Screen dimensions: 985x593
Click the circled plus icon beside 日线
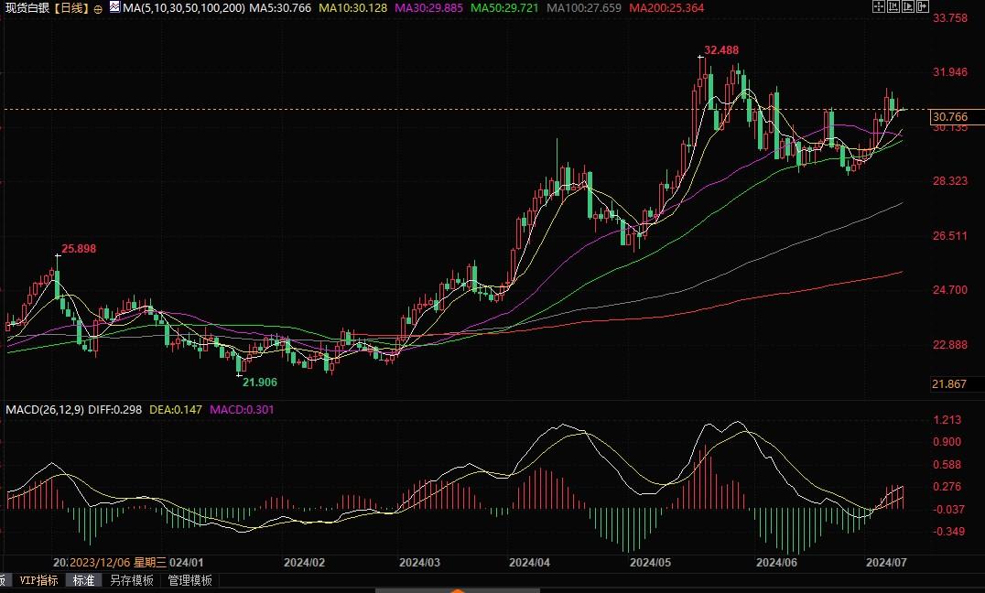(x=98, y=9)
